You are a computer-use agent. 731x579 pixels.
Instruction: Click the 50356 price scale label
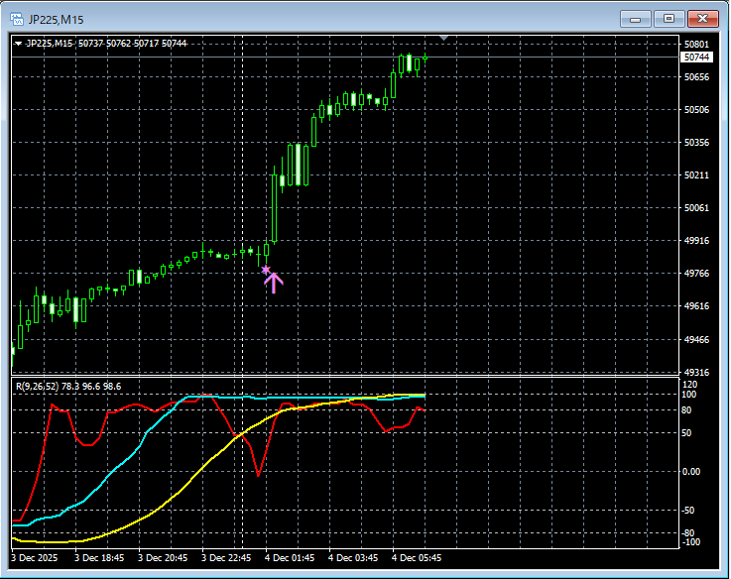(696, 142)
